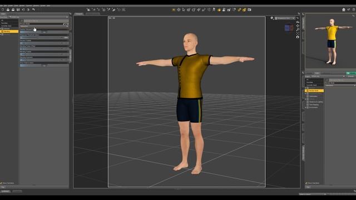Image resolution: width=356 pixels, height=200 pixels.
Task: Click the search field in Render Settings pane
Action: (x=342, y=80)
